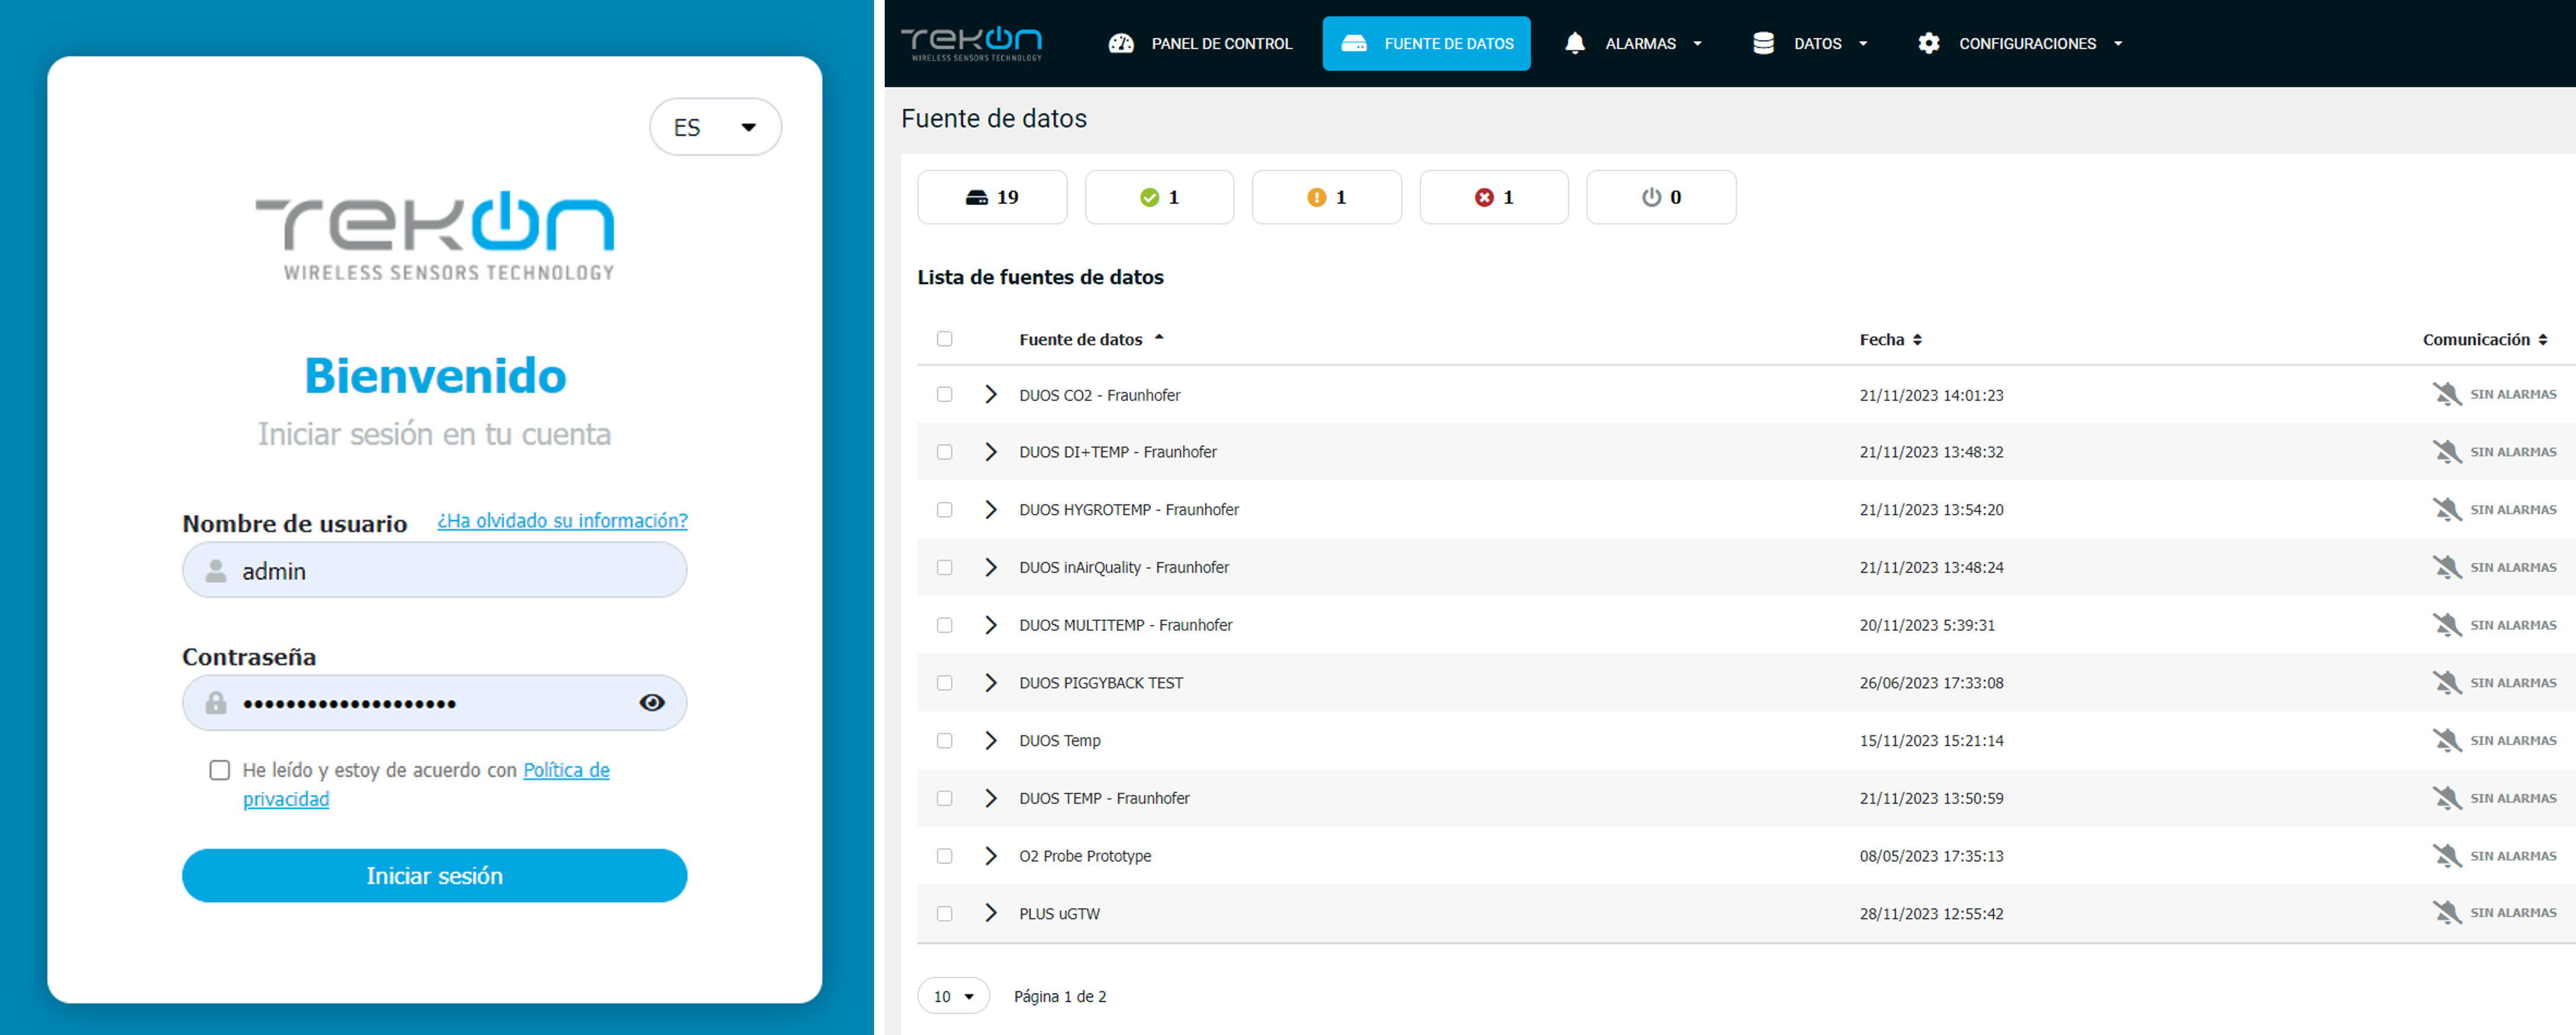Filter by orange warning status count
2576x1035 pixels.
pyautogui.click(x=1326, y=197)
